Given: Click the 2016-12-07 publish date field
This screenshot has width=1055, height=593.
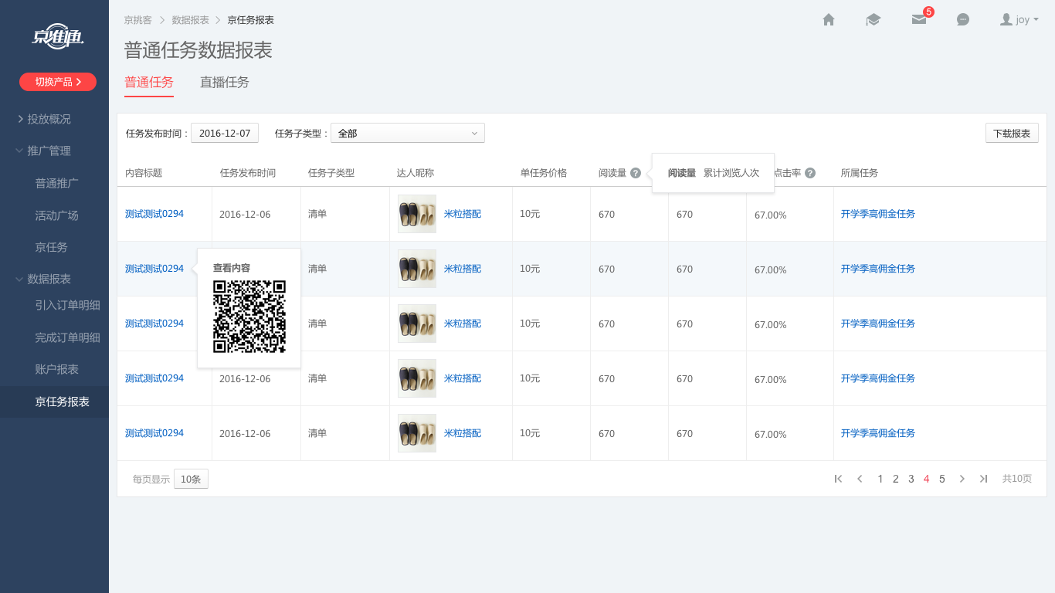Looking at the screenshot, I should click(x=225, y=134).
